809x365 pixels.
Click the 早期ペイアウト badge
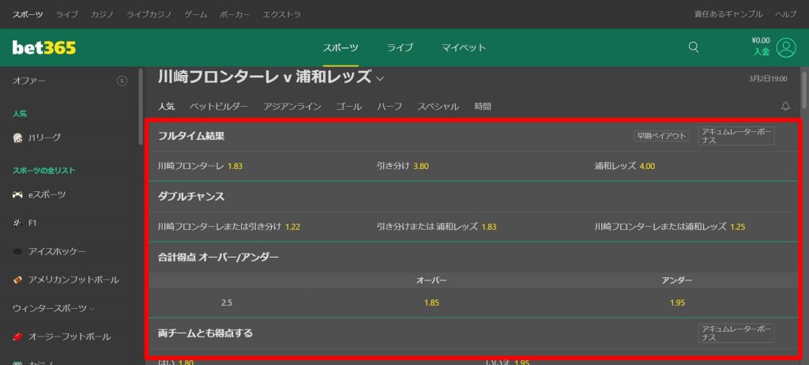[x=661, y=136]
